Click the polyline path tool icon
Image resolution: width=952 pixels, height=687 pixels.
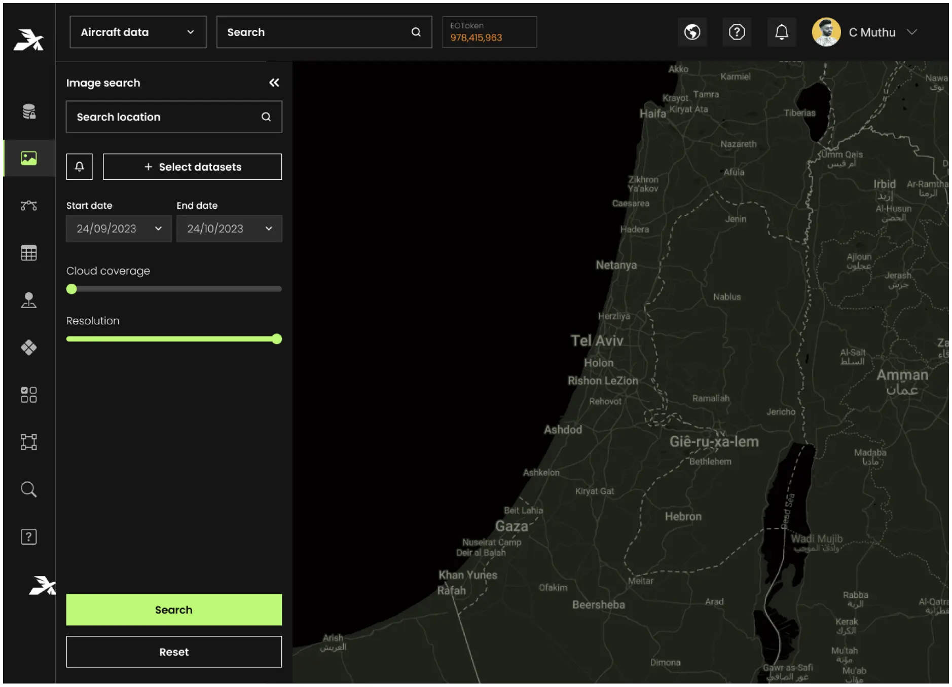[x=29, y=205]
